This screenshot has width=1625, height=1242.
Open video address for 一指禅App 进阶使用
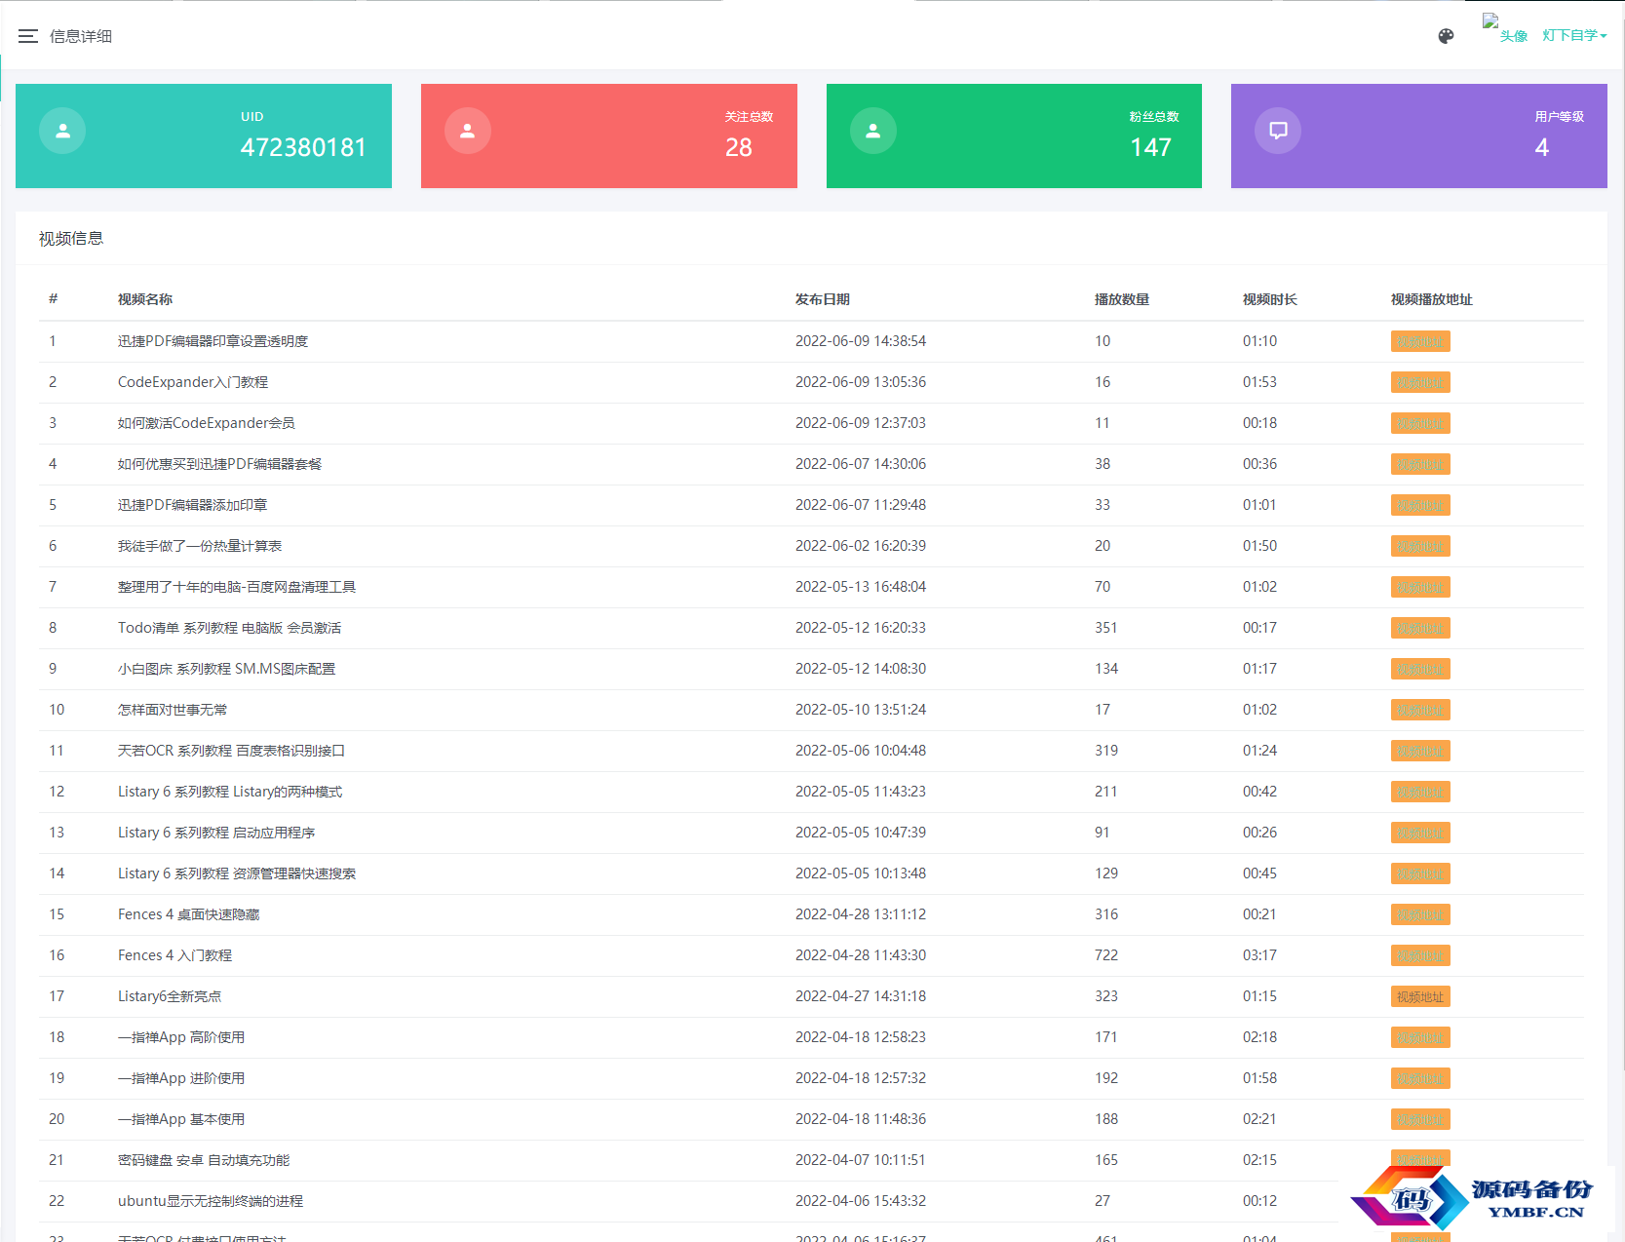pos(1420,1078)
